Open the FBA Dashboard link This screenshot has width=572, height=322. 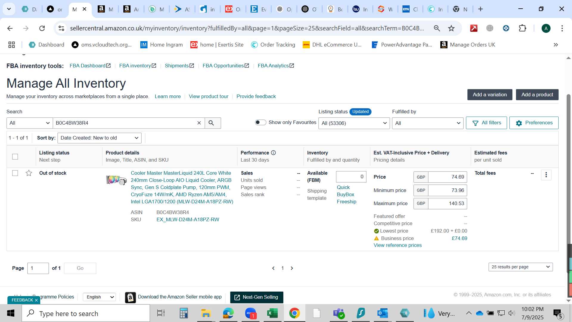coord(90,66)
